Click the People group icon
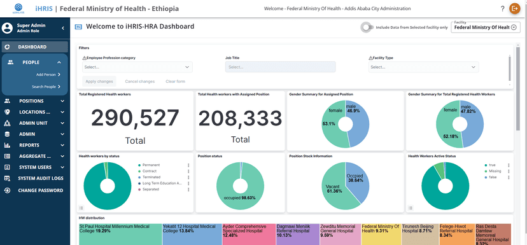The width and height of the screenshot is (527, 245). click(11, 62)
